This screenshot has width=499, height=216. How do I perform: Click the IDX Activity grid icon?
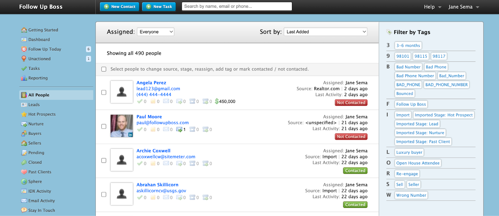pos(24,191)
